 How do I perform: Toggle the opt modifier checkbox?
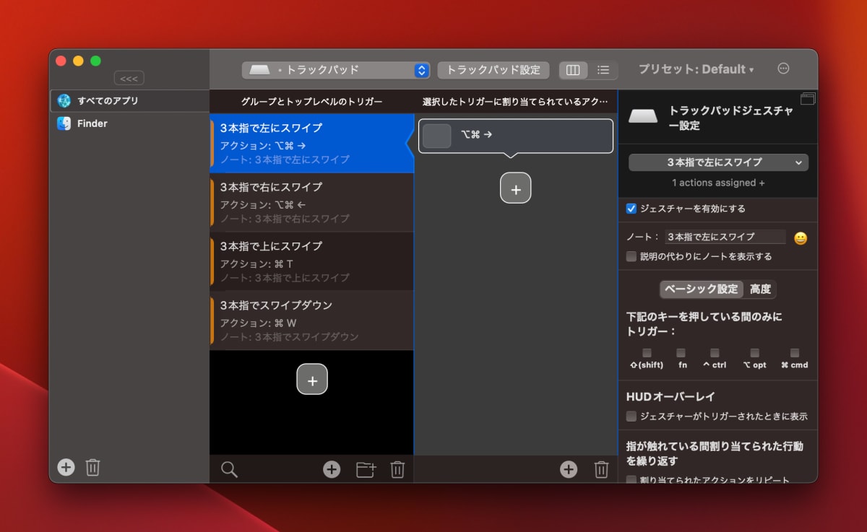pos(754,353)
